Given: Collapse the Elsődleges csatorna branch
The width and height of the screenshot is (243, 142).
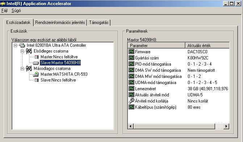Looking at the screenshot, I should [22, 51].
